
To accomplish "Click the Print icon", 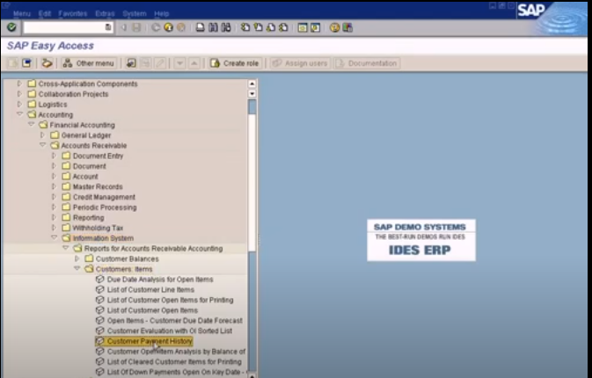I will [200, 27].
